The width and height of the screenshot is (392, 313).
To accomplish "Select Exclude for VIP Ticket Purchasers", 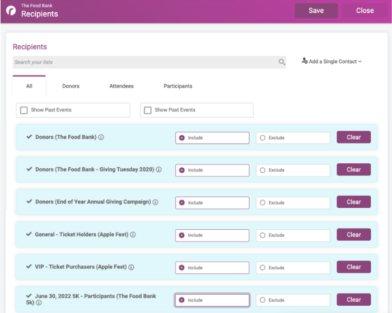I will point(293,268).
